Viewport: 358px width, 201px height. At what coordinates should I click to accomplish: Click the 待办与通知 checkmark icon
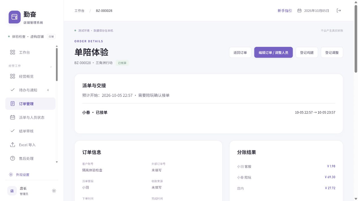coord(12,90)
